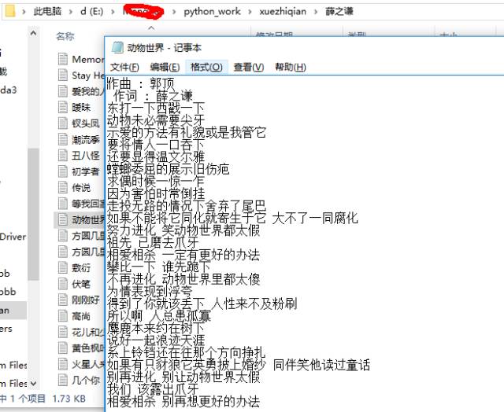
Task: Open the 查看(V) menu in Notepad
Action: coord(249,67)
